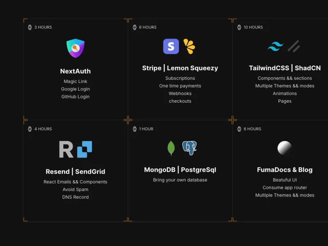Click Bring your own database text
The width and height of the screenshot is (328, 246).
click(180, 180)
